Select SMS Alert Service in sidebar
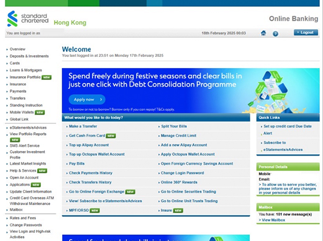 coord(25,146)
